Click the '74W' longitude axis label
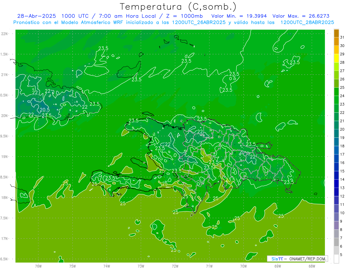Viewport: 350px width, 270px height. [x=107, y=266]
